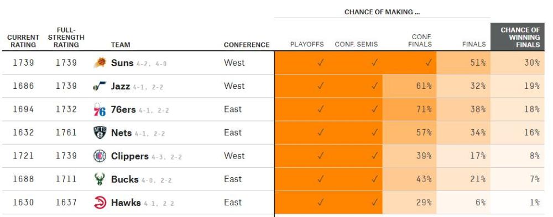Click the Bucks team logo
Screen dimensions: 553x217
[x=100, y=179]
